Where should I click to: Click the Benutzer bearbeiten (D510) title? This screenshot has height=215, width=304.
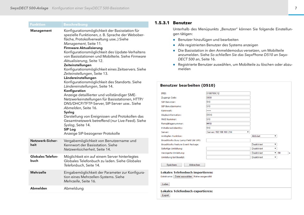pos(188,85)
